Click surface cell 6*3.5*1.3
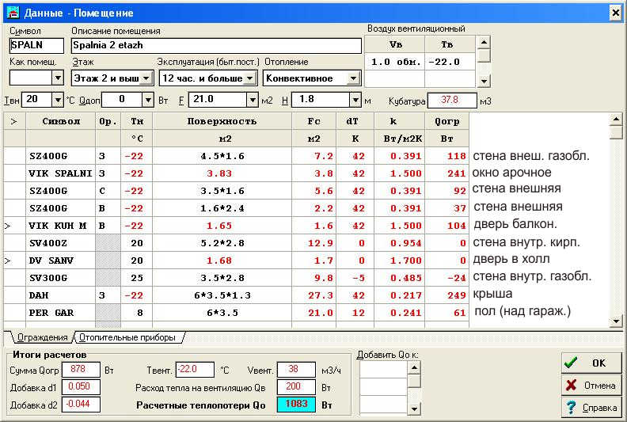The height and width of the screenshot is (422, 627). [x=222, y=295]
